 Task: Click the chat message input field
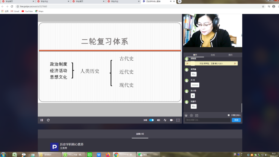click(x=207, y=120)
